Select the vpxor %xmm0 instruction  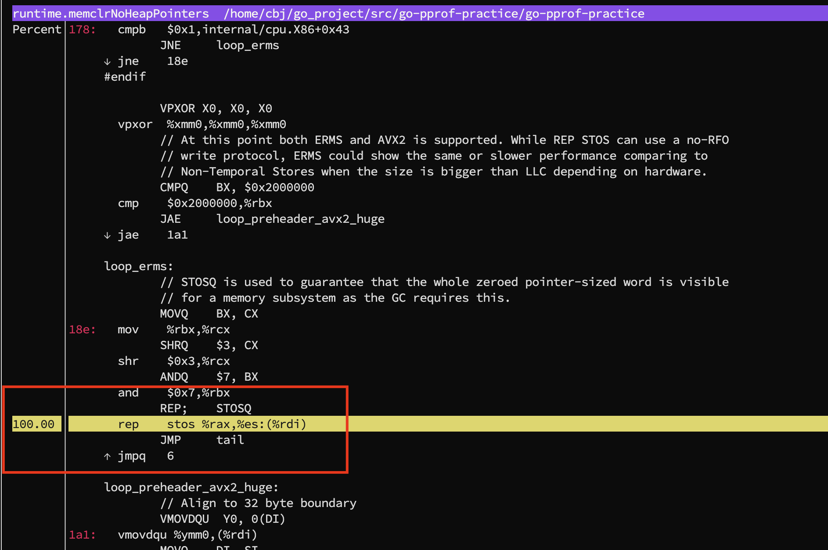202,124
